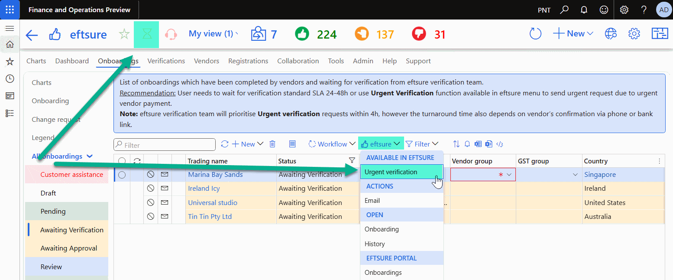Click the document list view icon
673x280 pixels.
292,144
